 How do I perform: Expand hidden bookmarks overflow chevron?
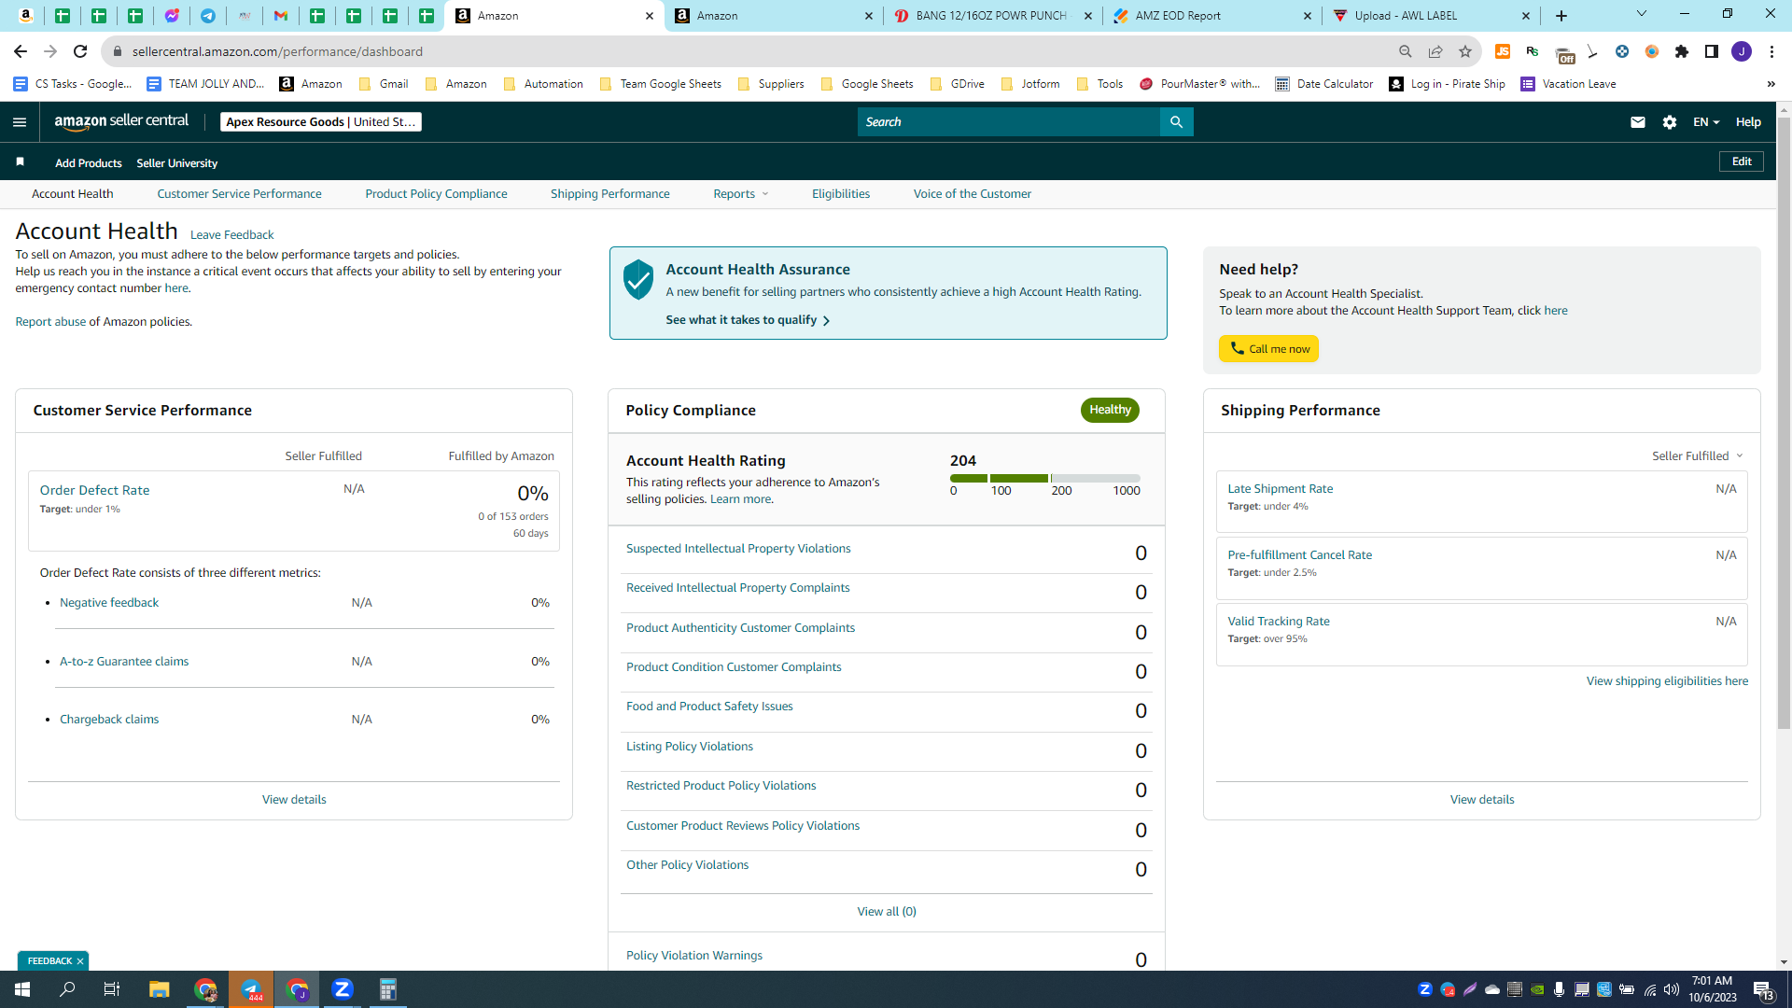click(1771, 84)
